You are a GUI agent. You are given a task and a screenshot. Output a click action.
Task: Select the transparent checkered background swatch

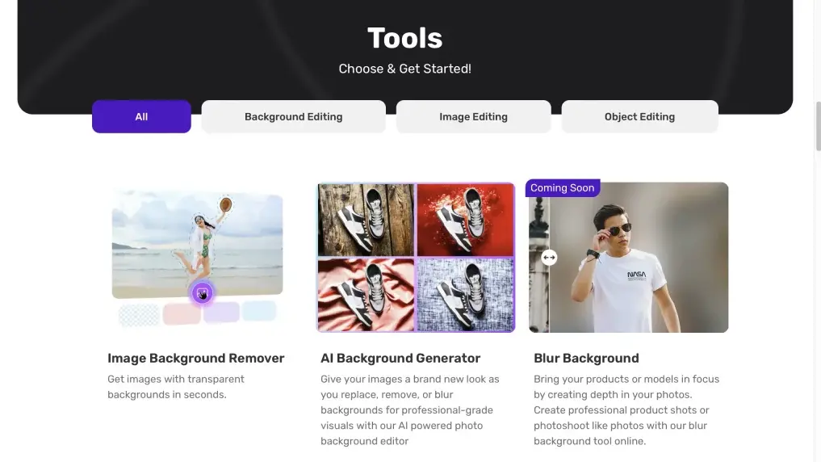click(x=139, y=314)
